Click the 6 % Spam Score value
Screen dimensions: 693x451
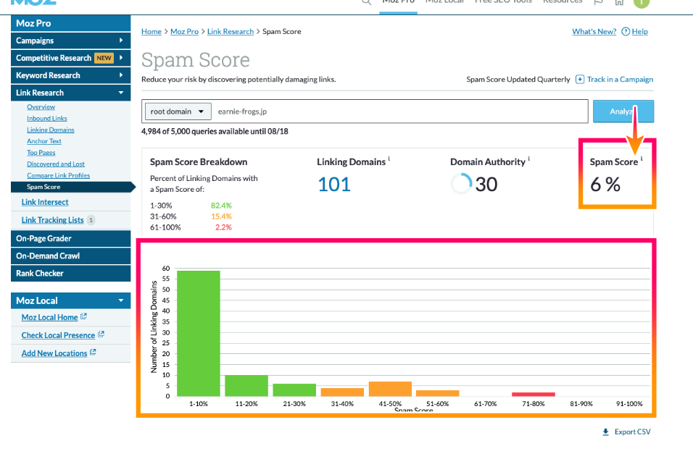click(x=605, y=185)
